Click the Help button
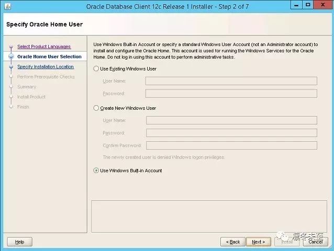 coord(19,242)
